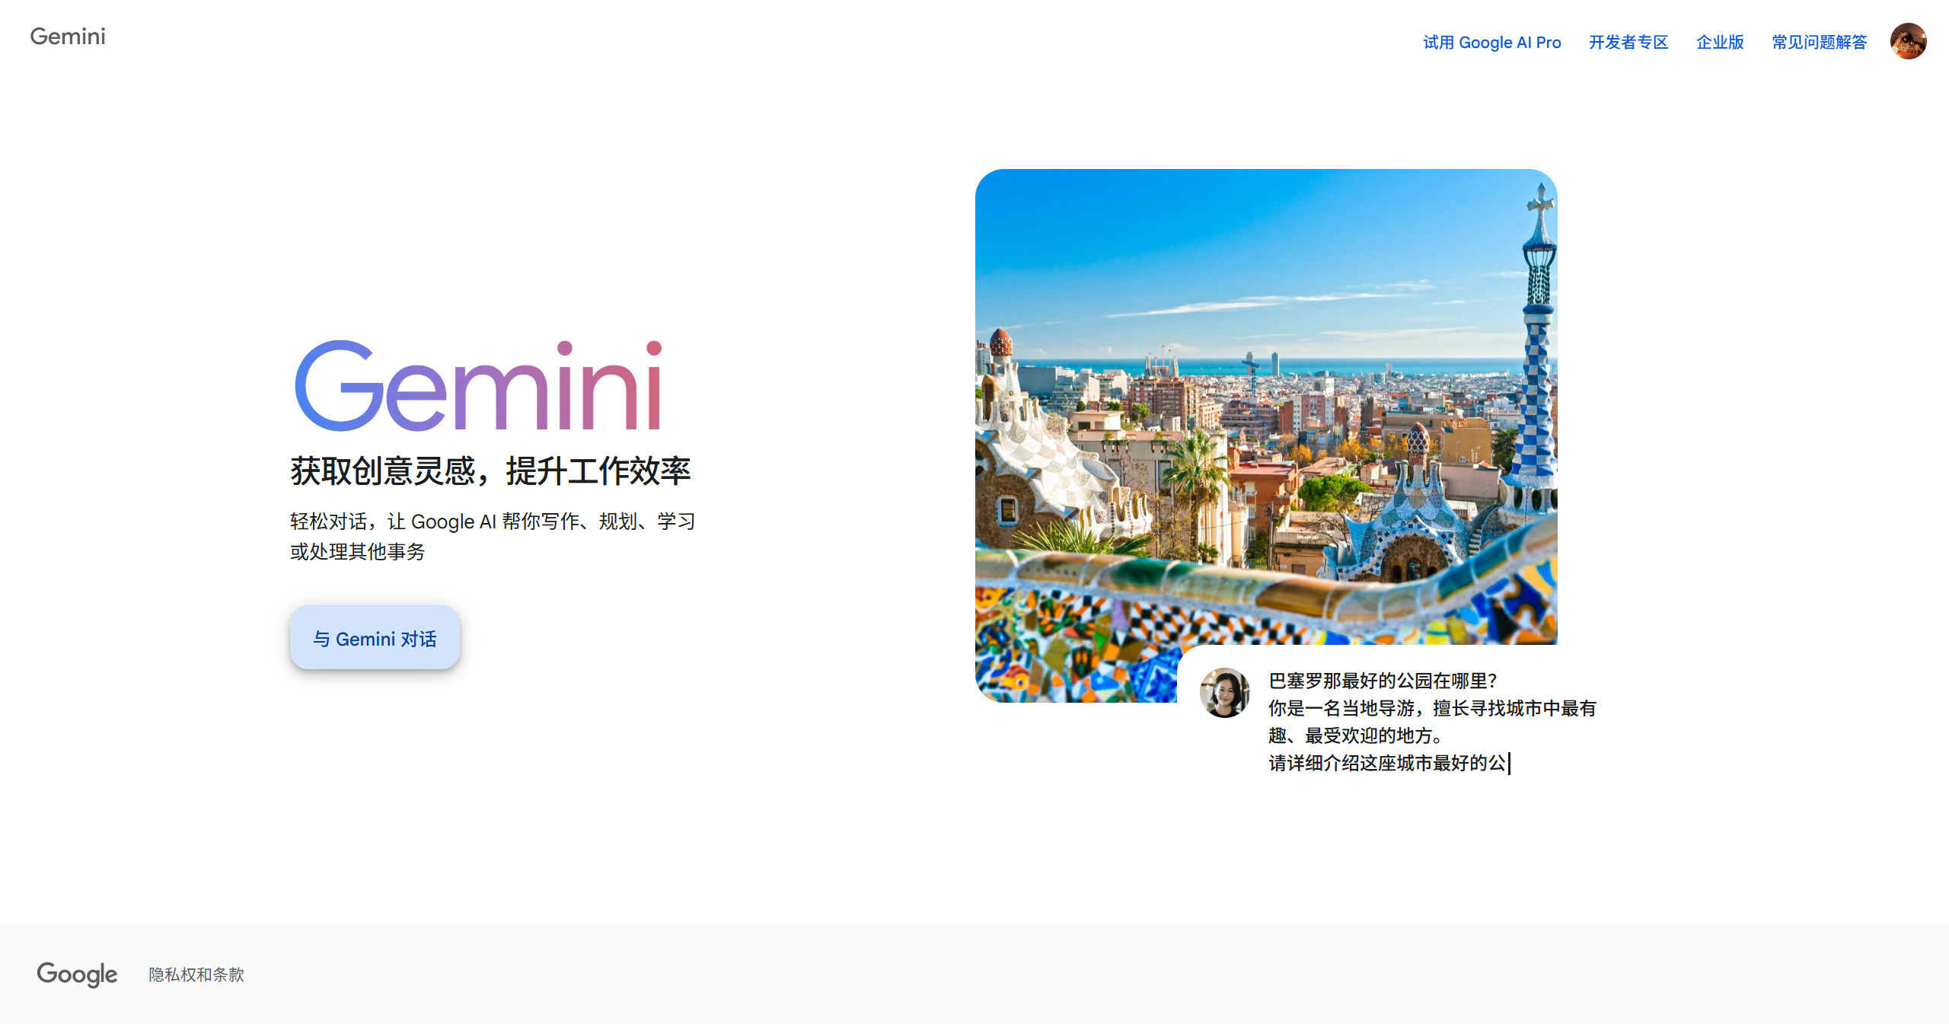
Task: Click the 获取创意灵感，提升工作效率 headline
Action: 490,471
